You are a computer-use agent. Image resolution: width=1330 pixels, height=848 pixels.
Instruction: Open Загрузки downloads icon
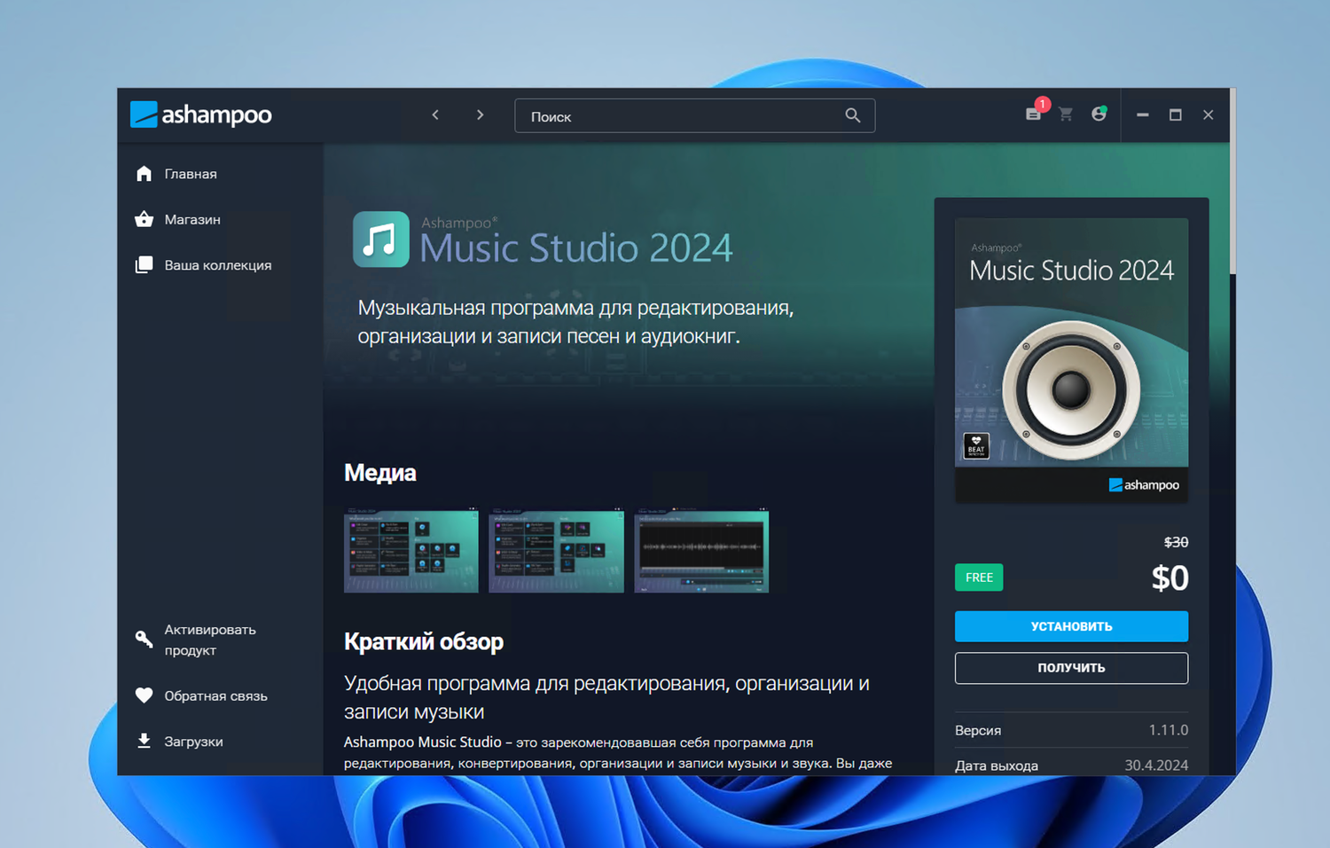pos(144,741)
